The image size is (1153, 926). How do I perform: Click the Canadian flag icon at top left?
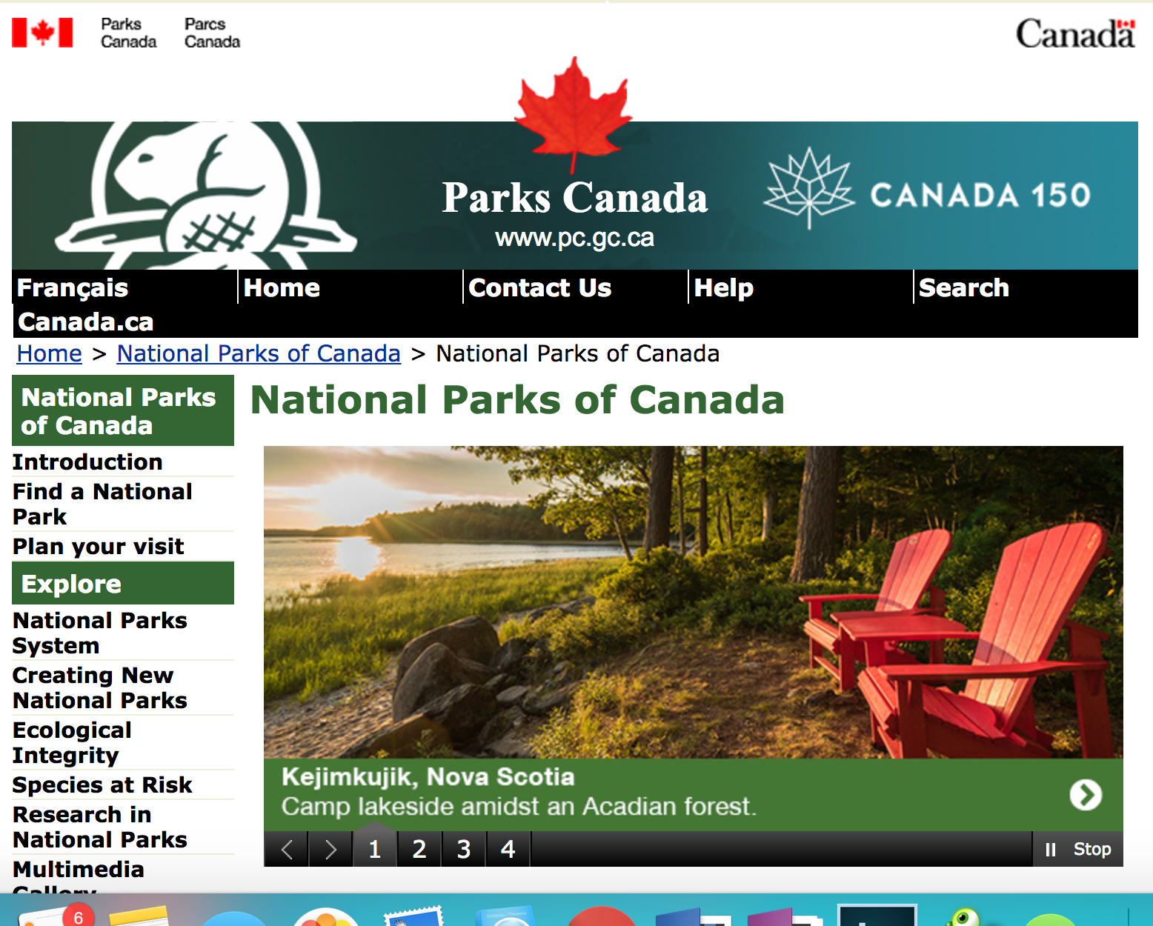(42, 33)
